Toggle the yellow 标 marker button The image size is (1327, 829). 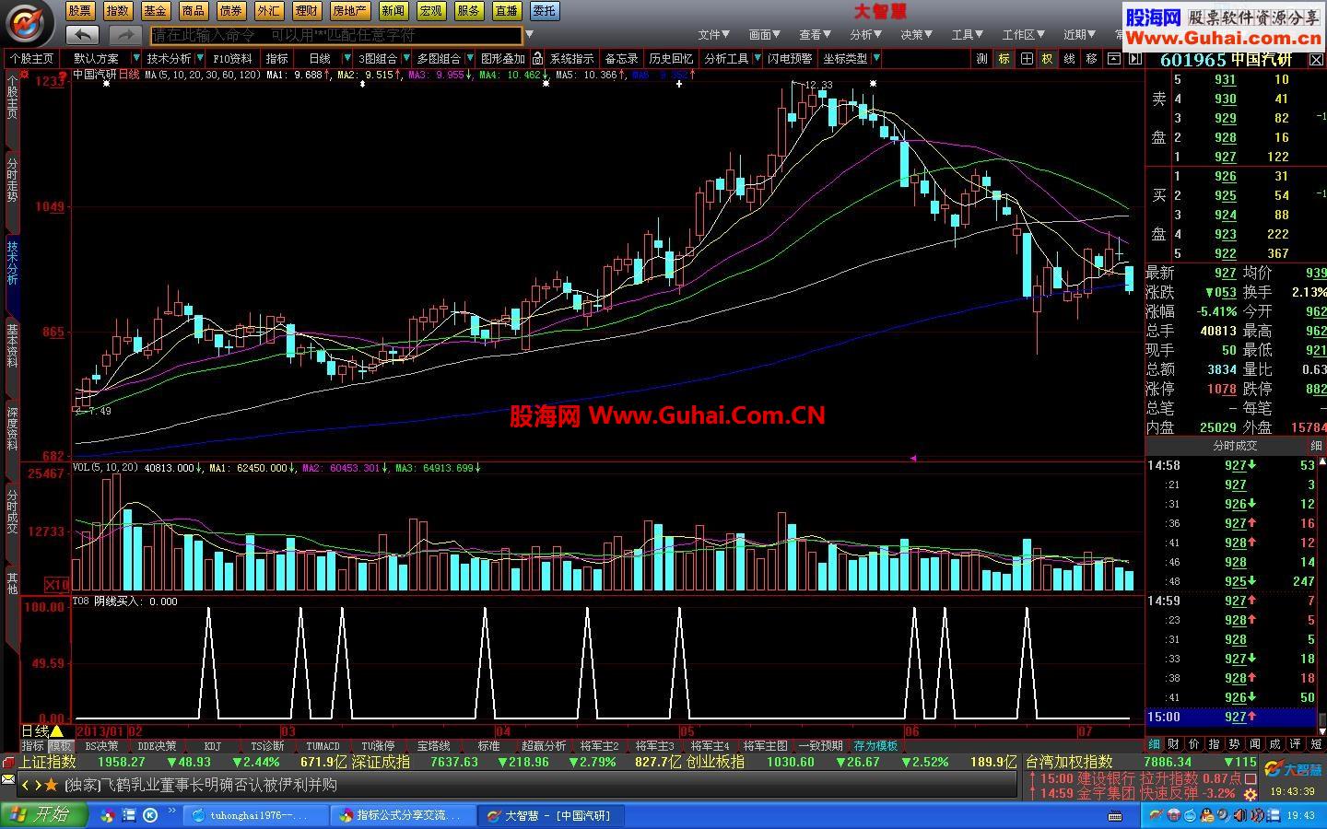pyautogui.click(x=1004, y=58)
